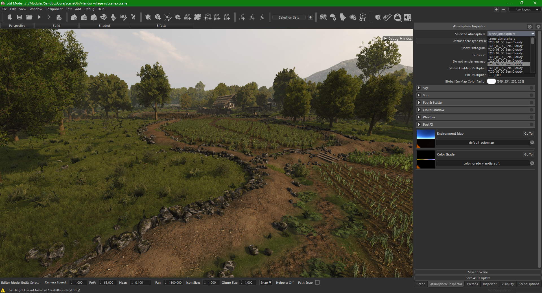Click the sound speaker icon

407,17
